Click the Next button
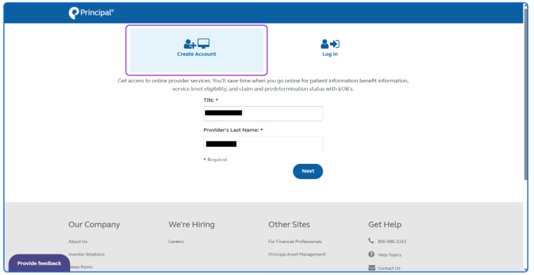534x275 pixels. coord(308,171)
